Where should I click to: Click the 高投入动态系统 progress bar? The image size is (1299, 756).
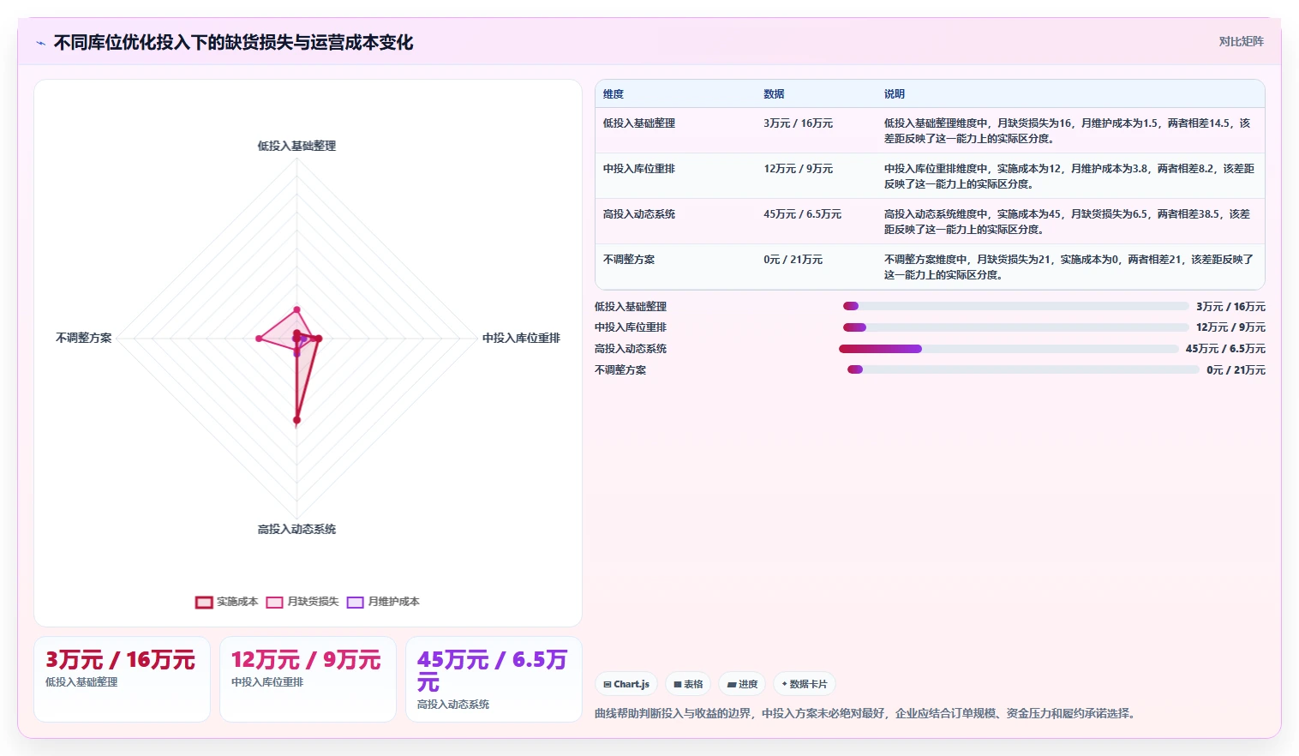coord(1009,349)
